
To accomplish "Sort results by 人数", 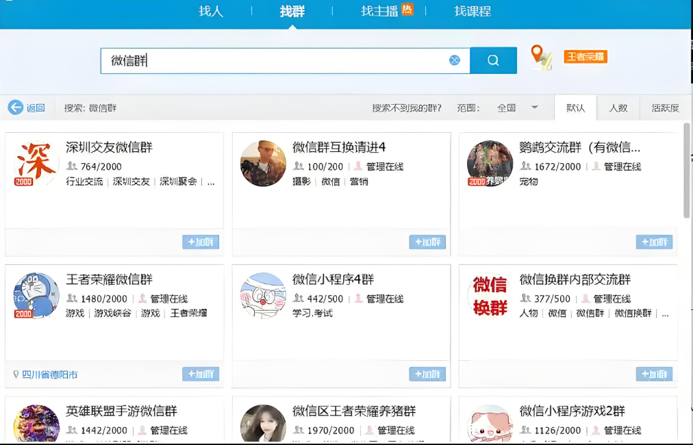I will pyautogui.click(x=618, y=107).
